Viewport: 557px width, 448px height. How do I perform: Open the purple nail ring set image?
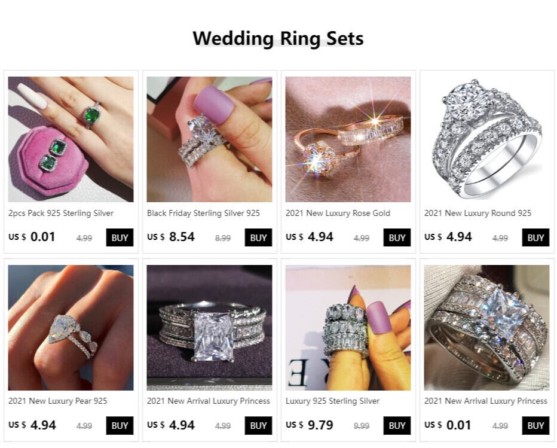coord(209,139)
